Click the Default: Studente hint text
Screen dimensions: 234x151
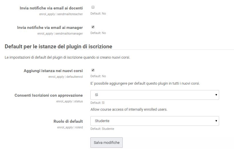point(102,129)
